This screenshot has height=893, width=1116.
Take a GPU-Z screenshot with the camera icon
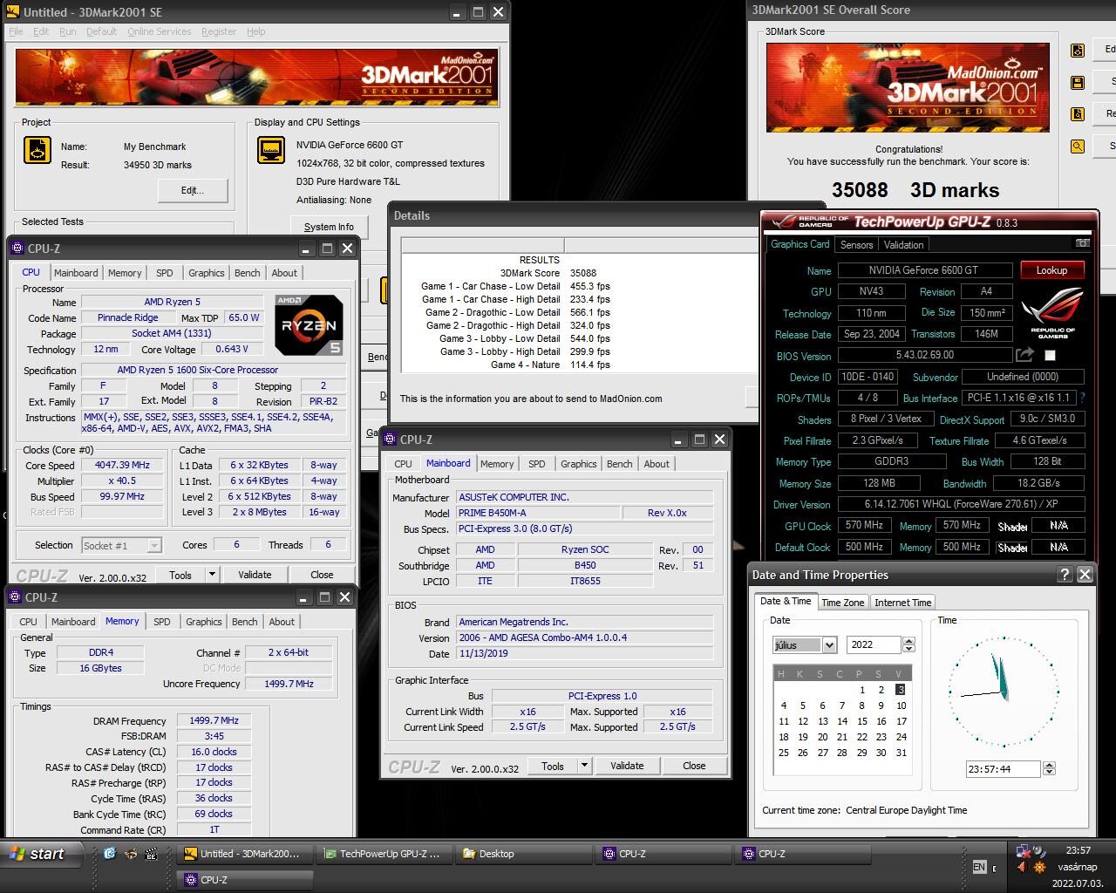point(1082,243)
